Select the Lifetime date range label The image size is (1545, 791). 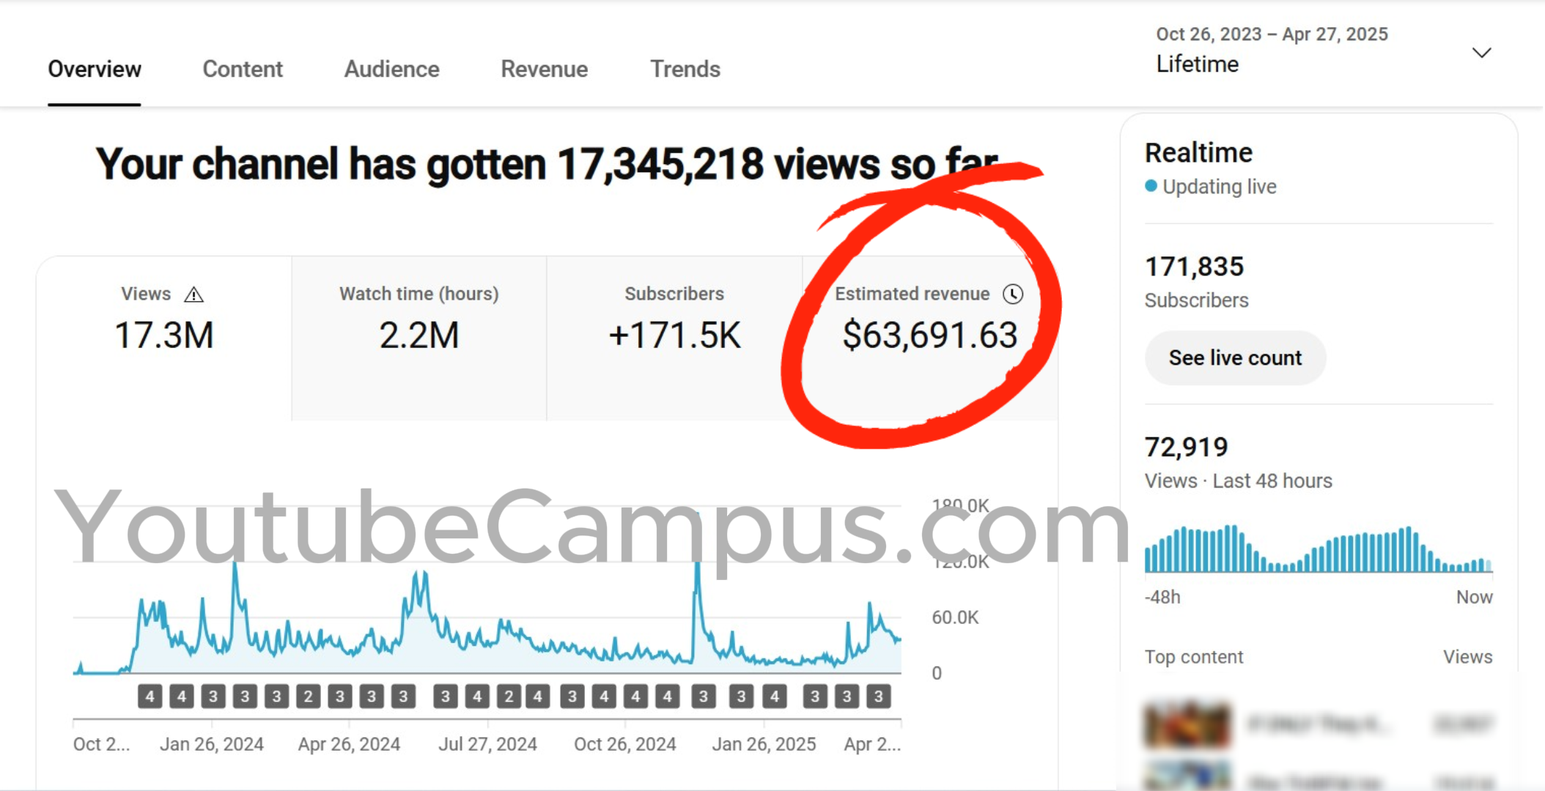pyautogui.click(x=1197, y=64)
